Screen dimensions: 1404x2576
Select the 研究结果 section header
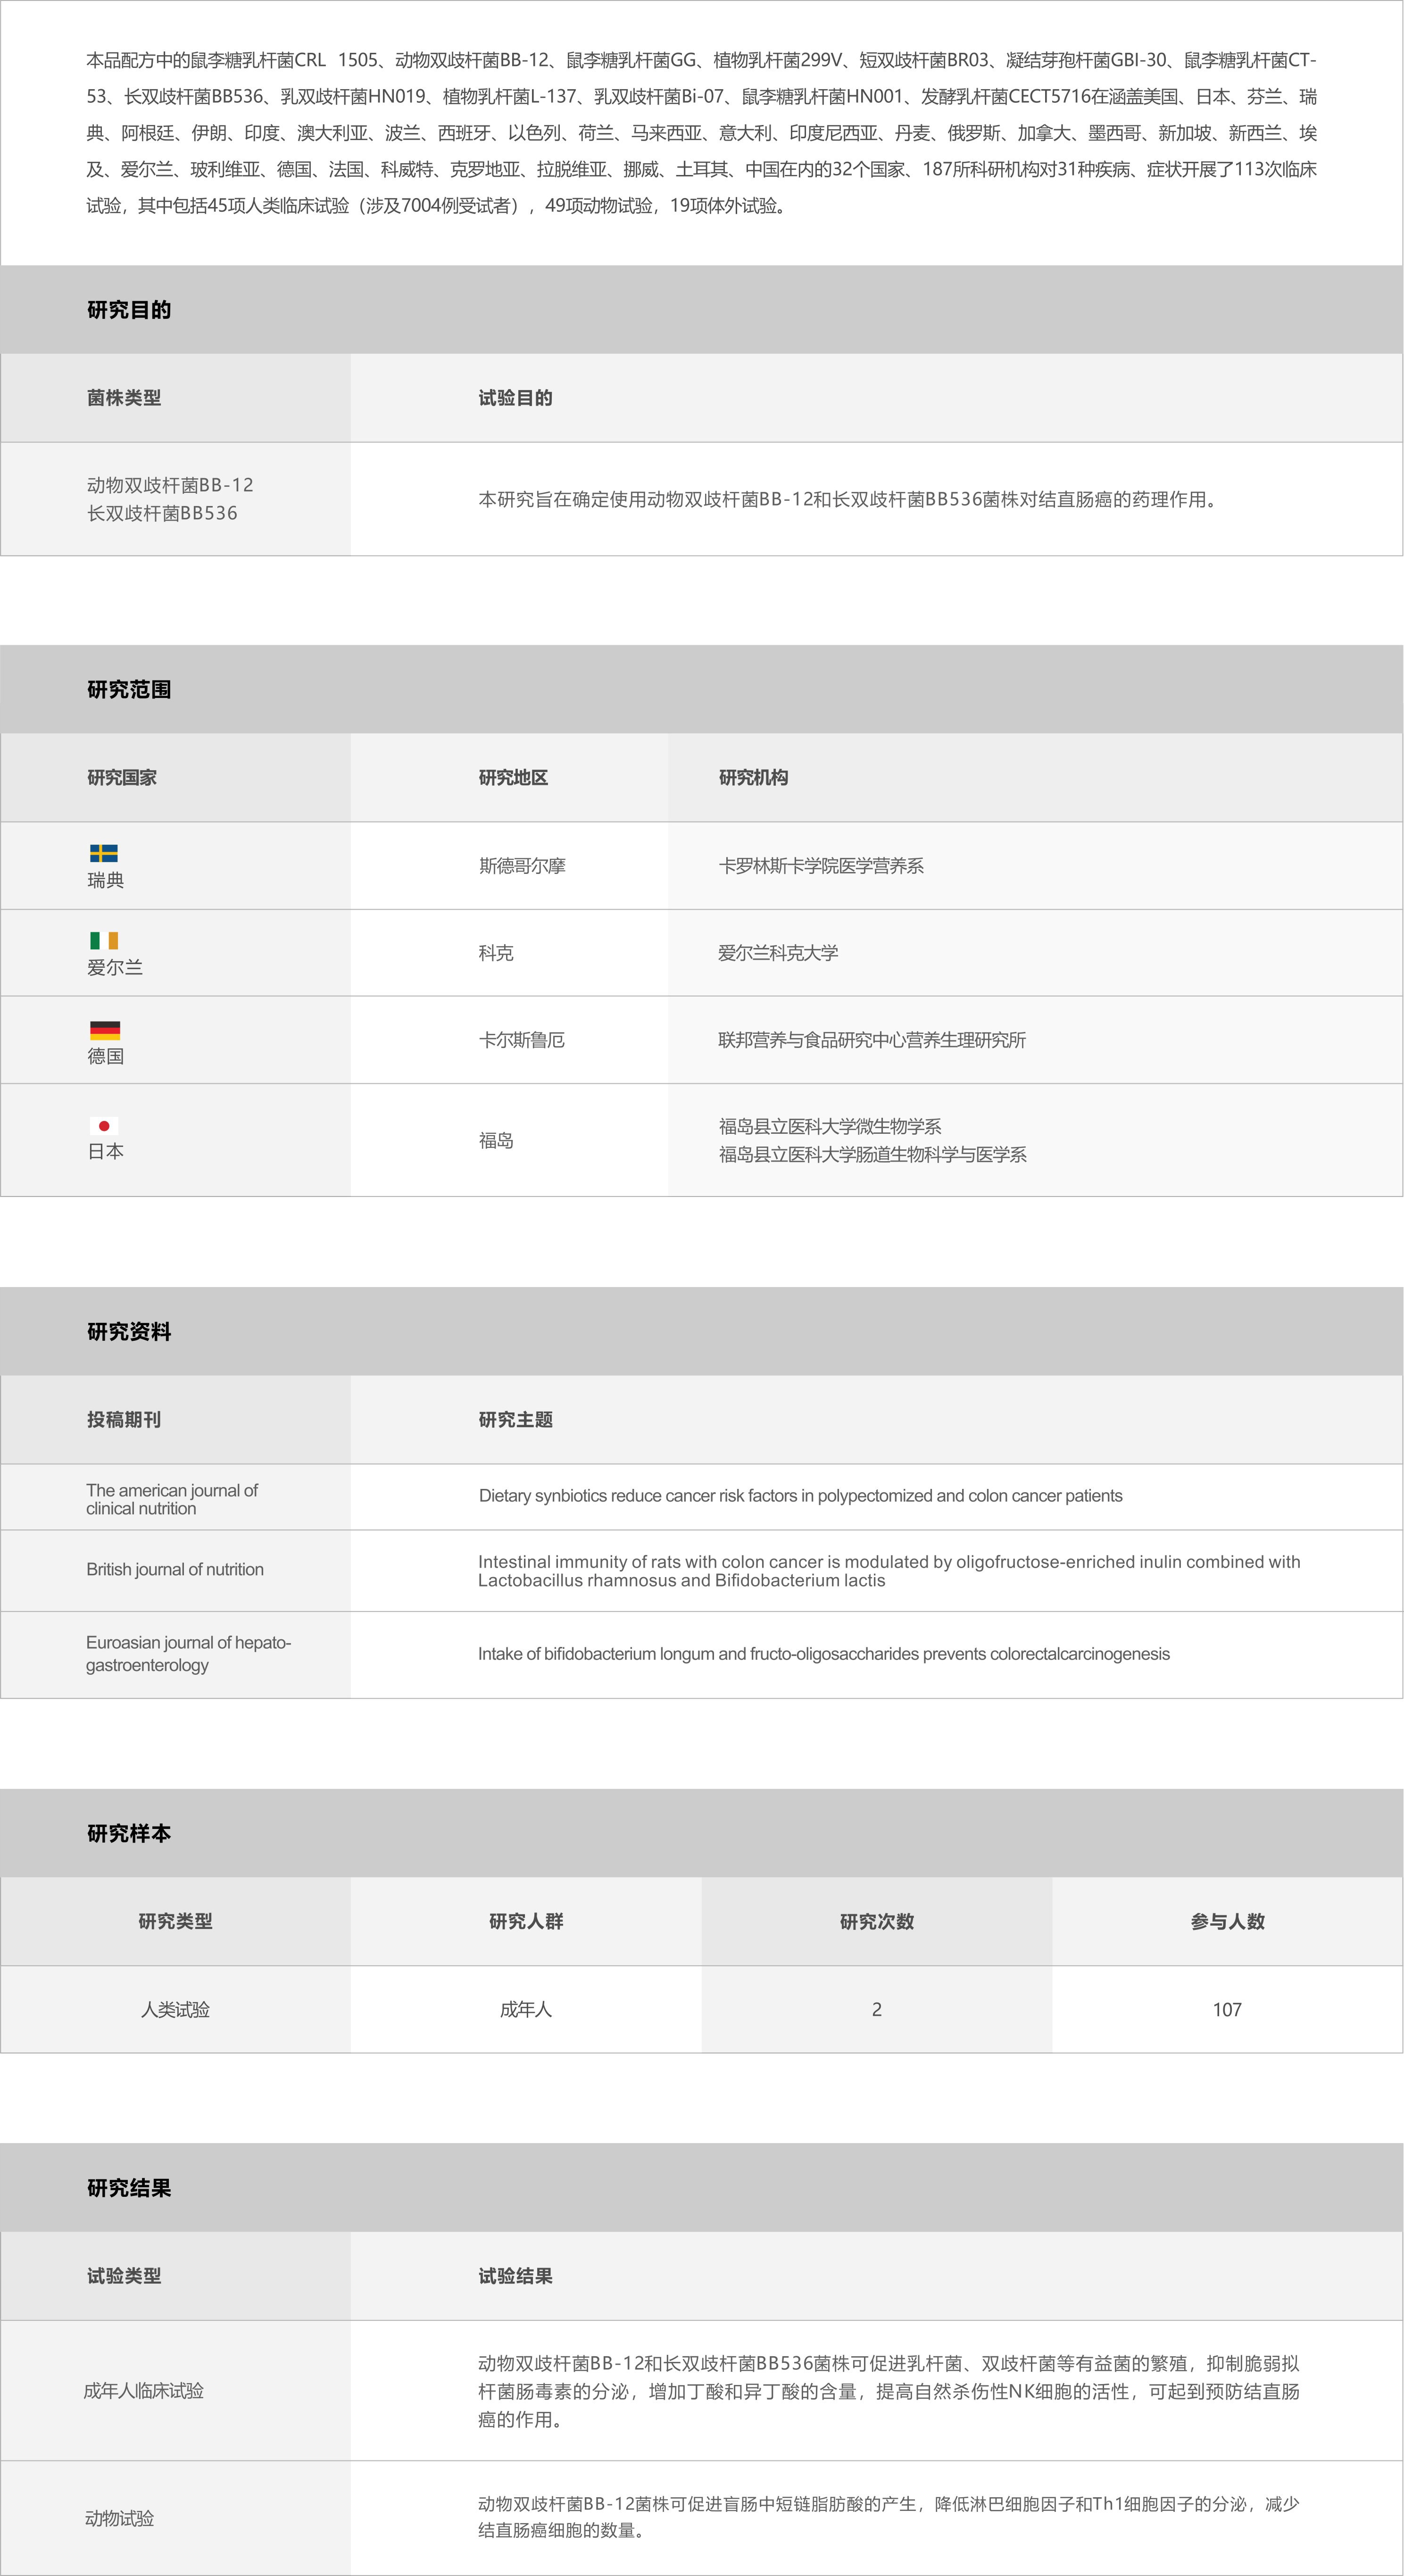(702, 2187)
